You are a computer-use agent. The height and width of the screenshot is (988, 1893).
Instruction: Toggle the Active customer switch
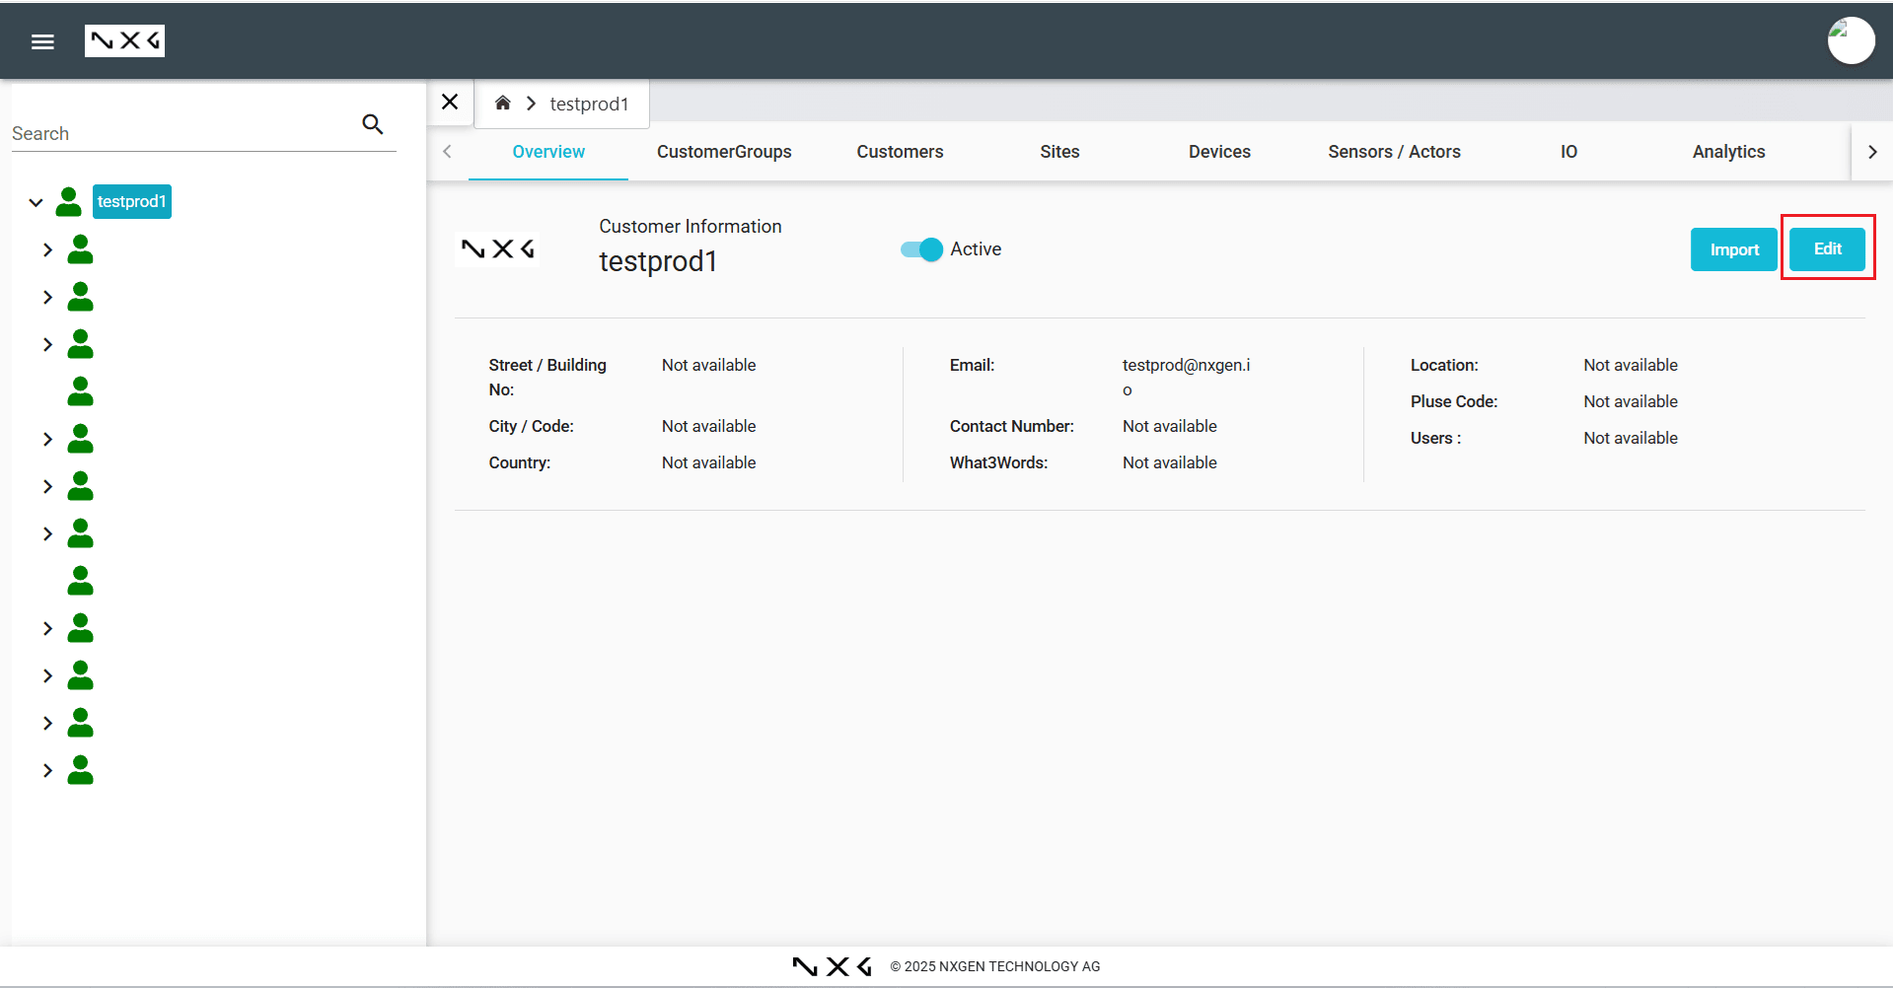[922, 249]
